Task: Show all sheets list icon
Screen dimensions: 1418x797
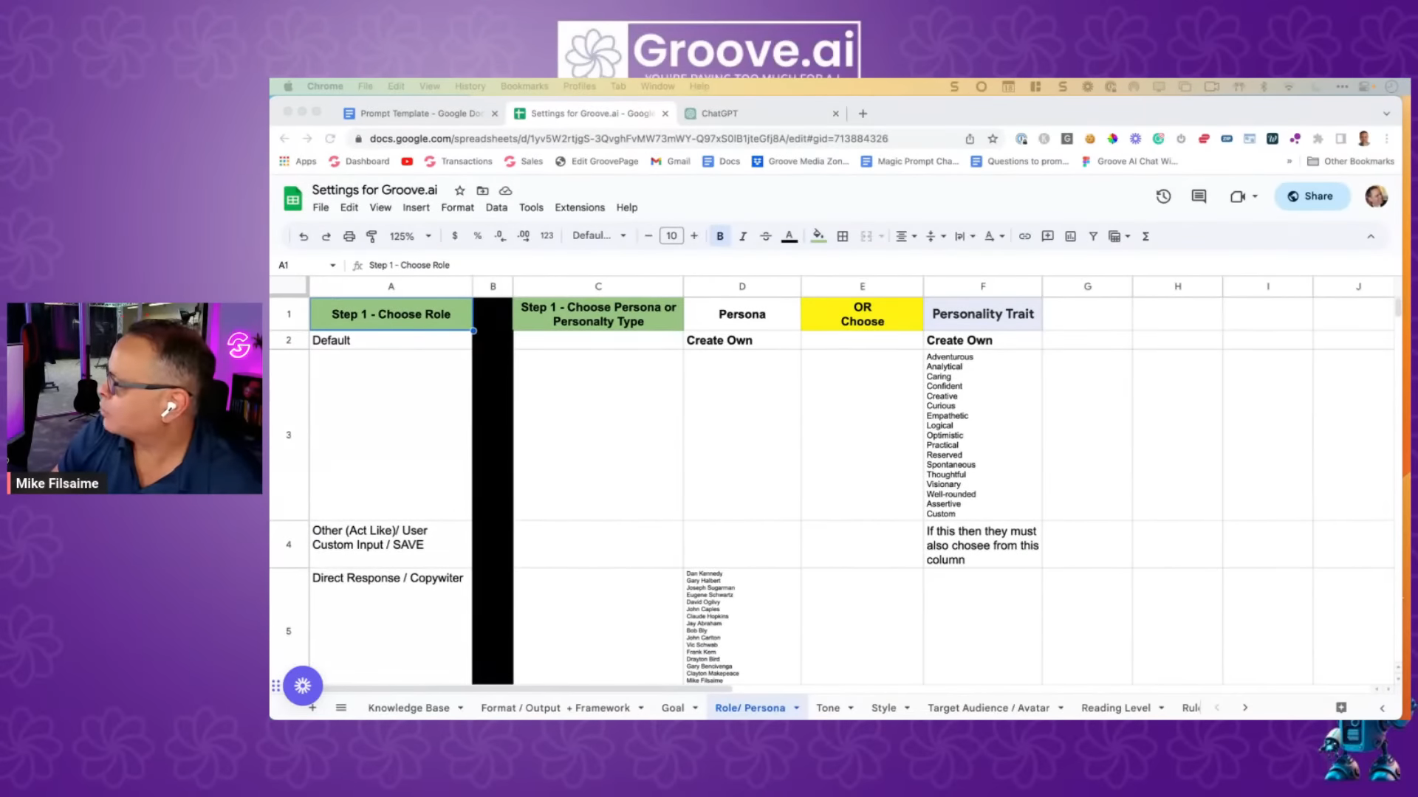Action: click(341, 708)
